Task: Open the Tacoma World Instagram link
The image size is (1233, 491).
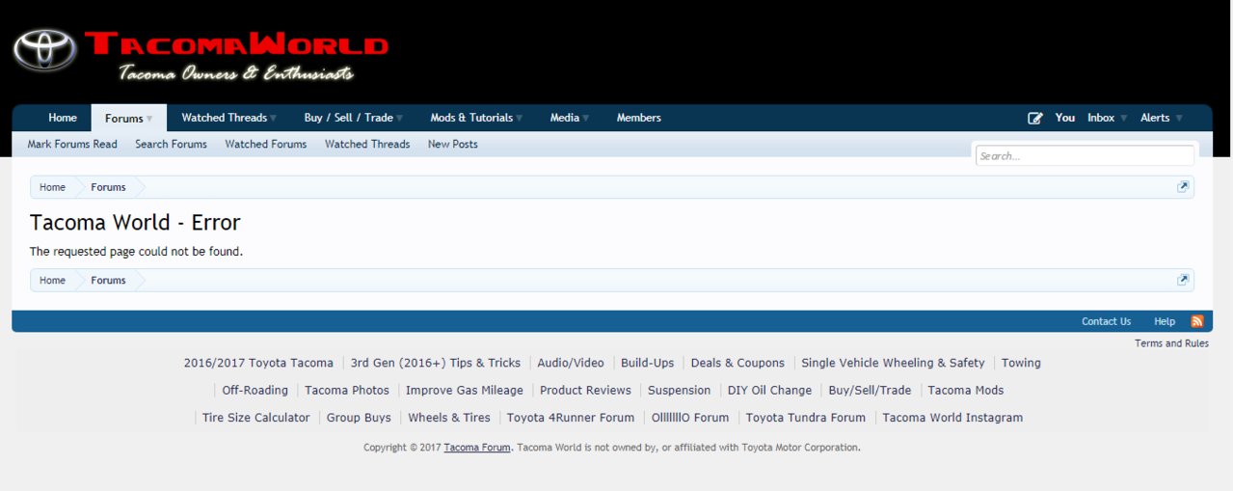Action: tap(952, 418)
